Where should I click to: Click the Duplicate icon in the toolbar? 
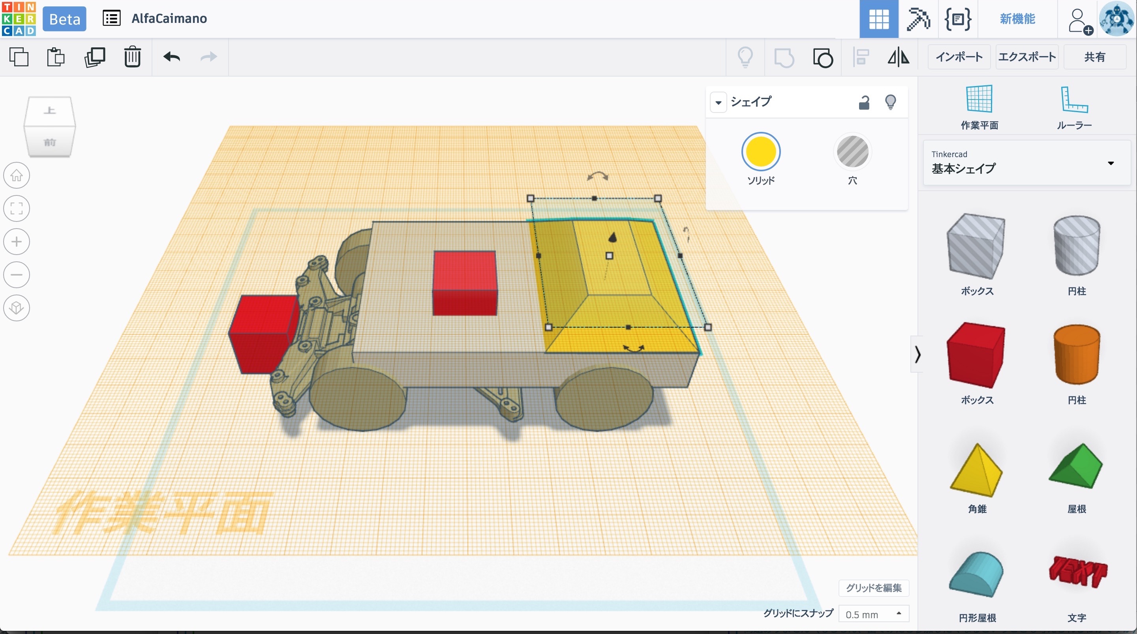[94, 57]
